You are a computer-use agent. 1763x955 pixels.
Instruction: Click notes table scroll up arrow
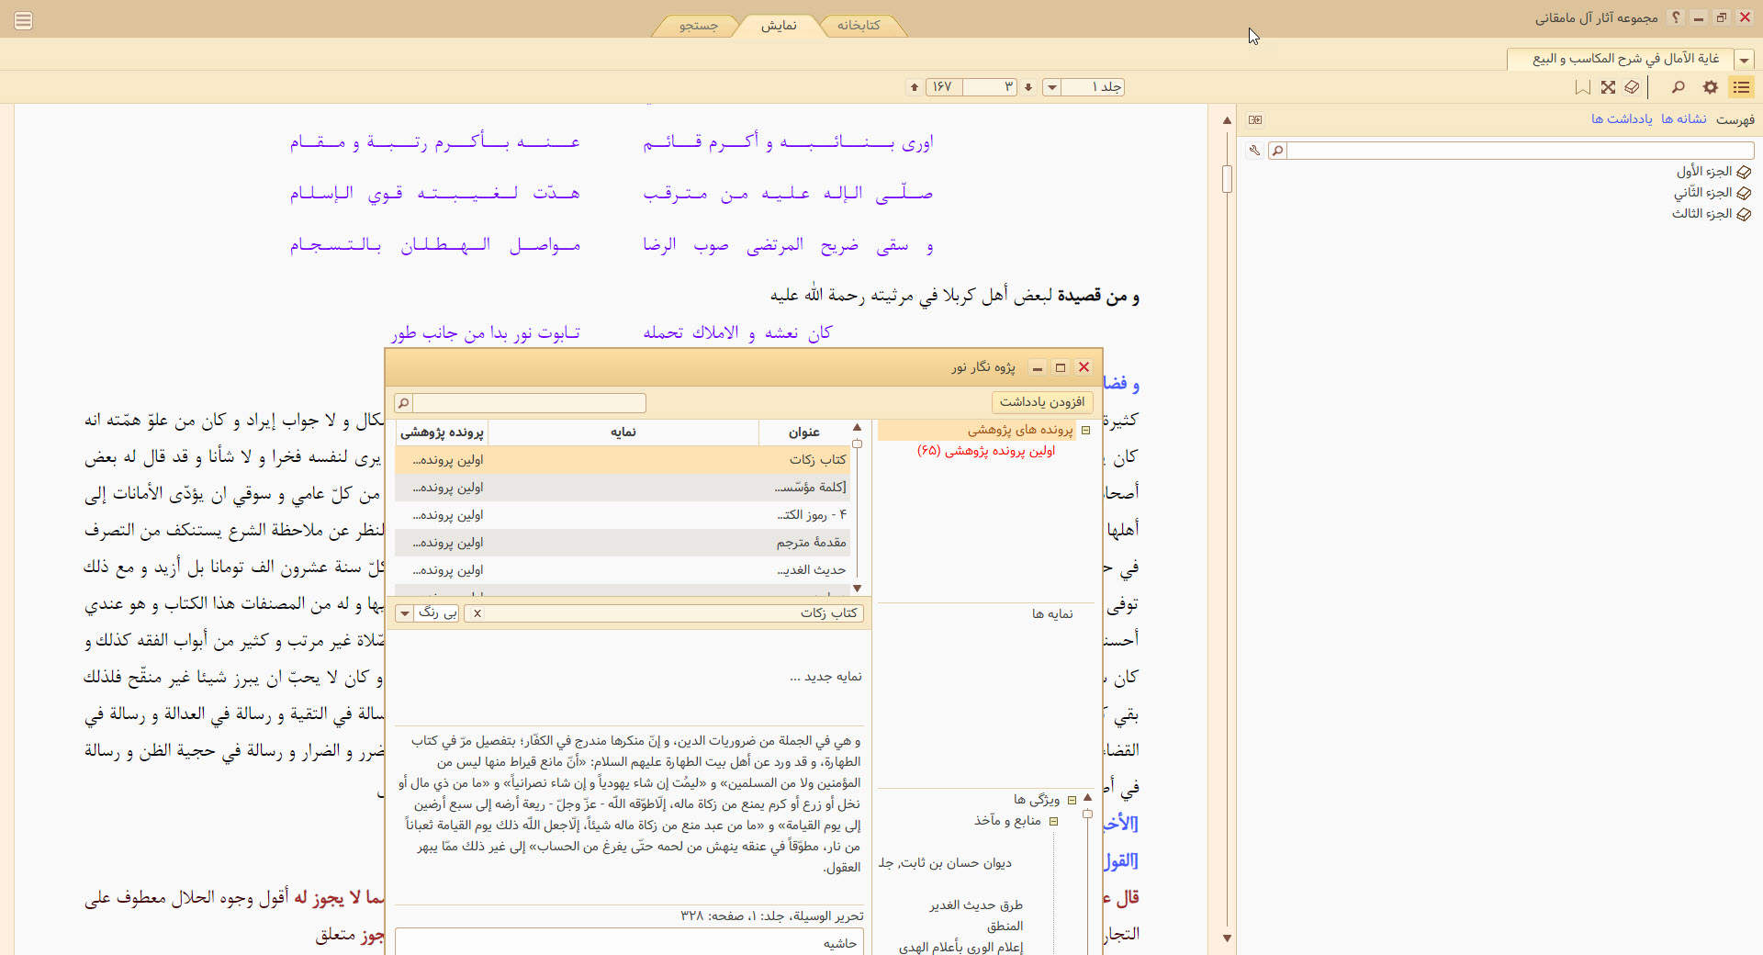(x=857, y=427)
